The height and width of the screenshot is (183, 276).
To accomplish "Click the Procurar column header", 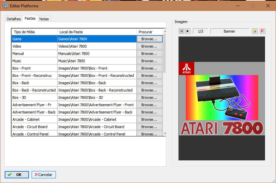I will tap(150, 32).
